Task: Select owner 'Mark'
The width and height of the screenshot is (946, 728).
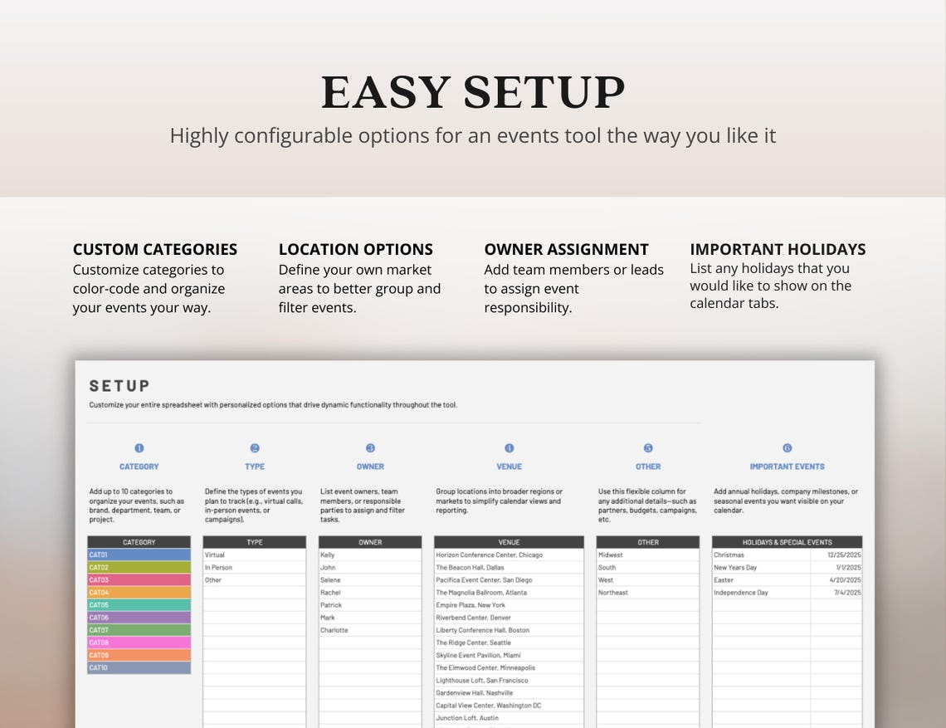Action: (x=370, y=618)
